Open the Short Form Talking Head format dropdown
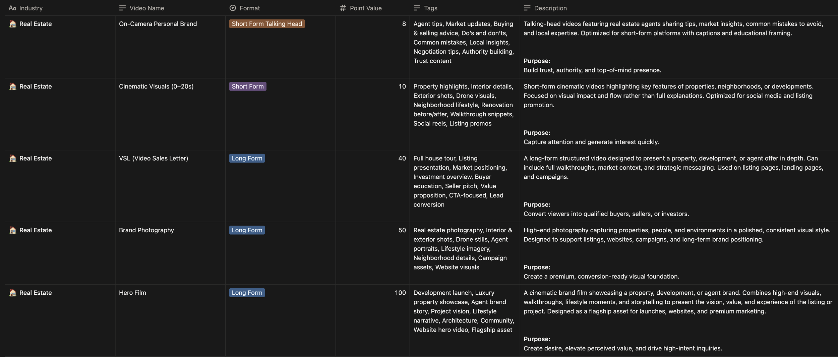 coord(267,24)
